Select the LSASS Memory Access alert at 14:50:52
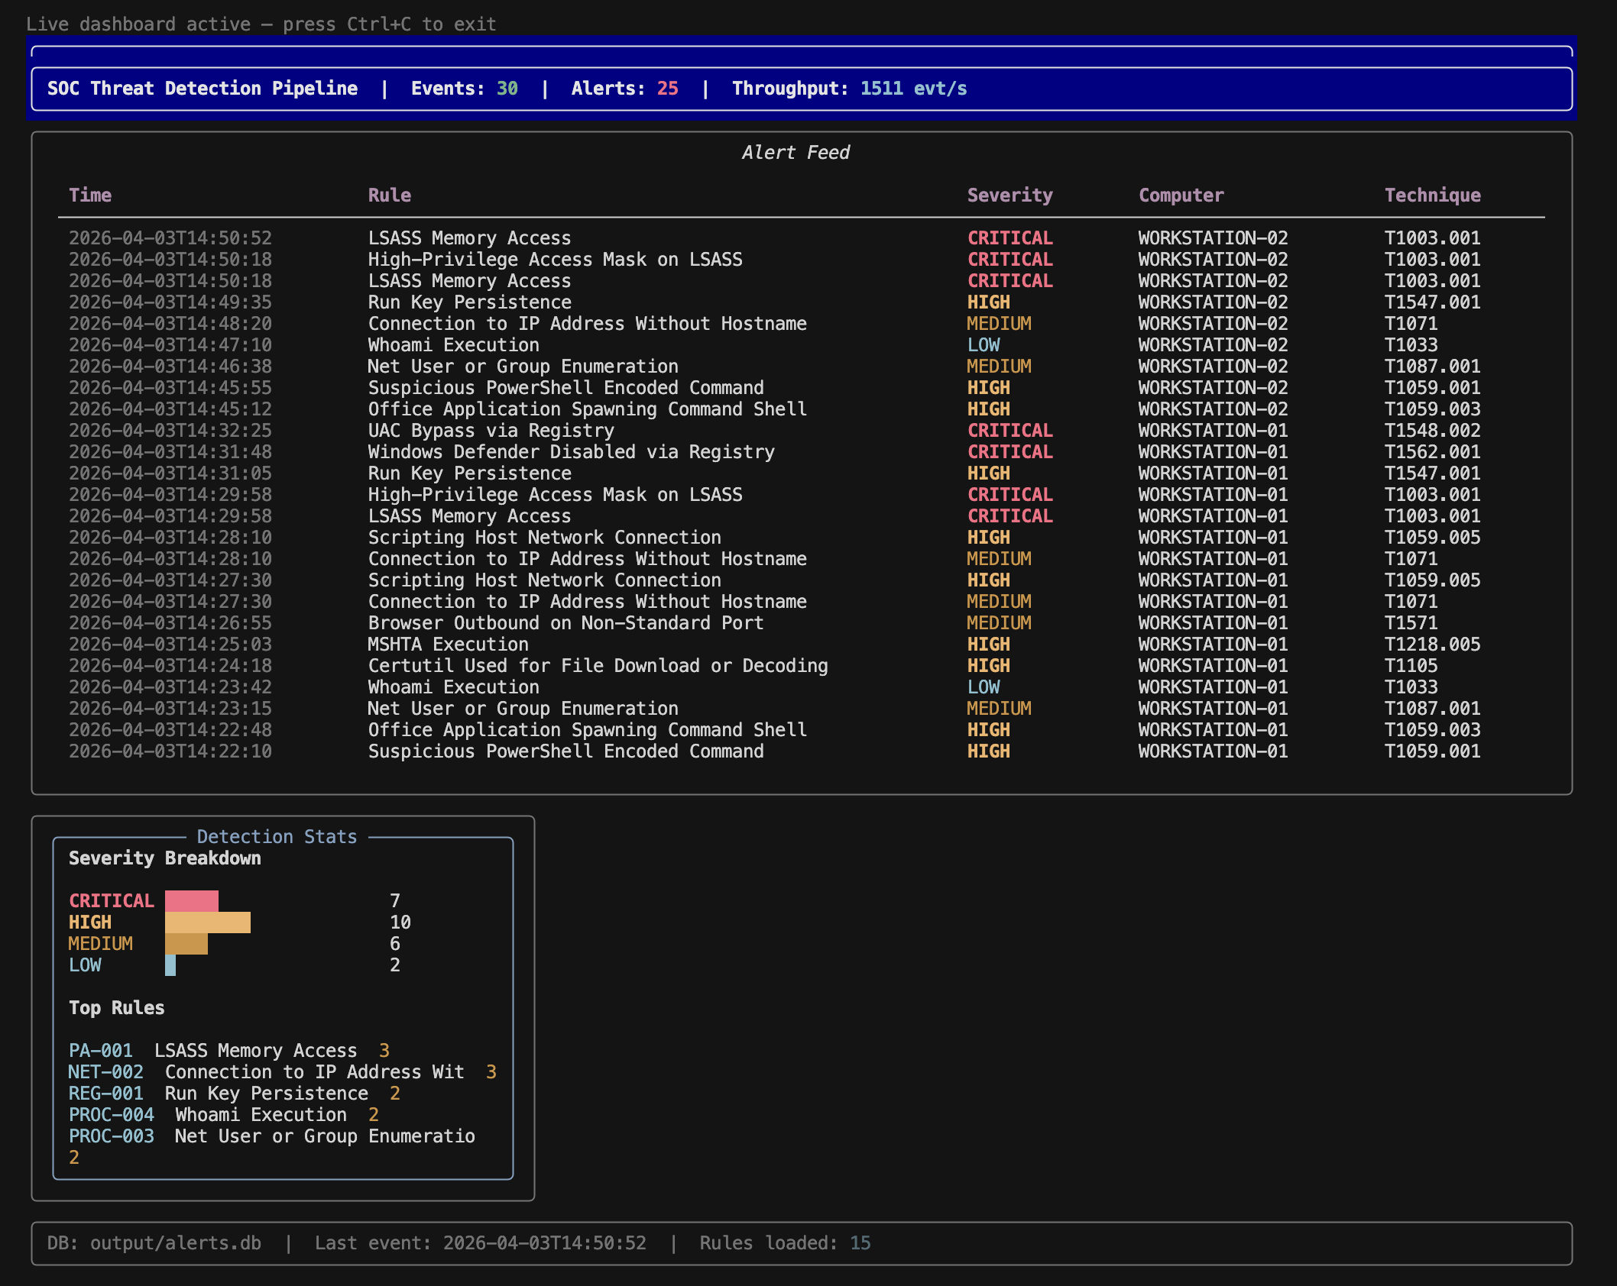 [468, 237]
